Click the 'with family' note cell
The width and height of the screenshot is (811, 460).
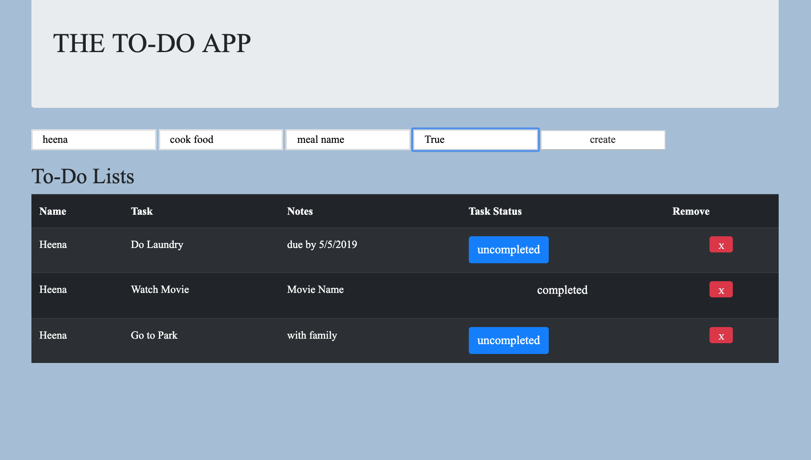click(x=312, y=336)
